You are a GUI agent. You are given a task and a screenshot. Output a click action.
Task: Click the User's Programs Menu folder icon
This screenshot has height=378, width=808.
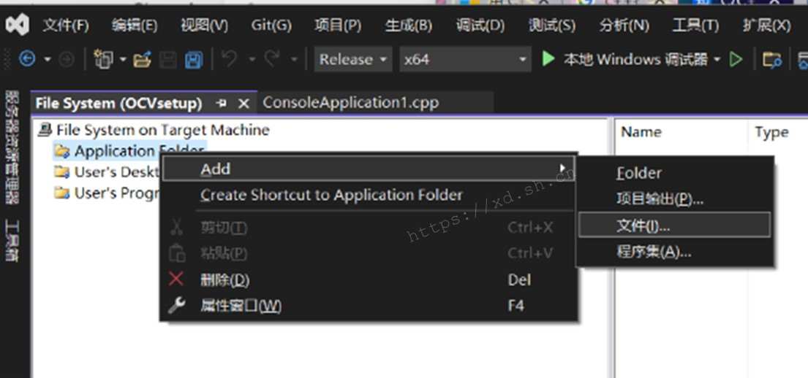[x=62, y=193]
